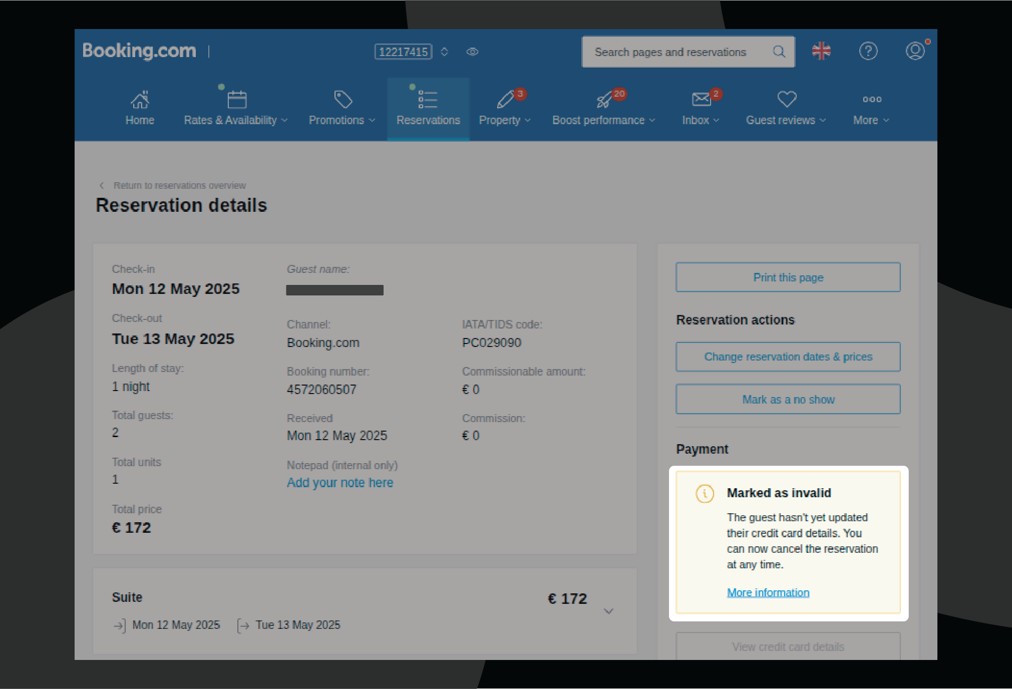Open the More options dropdown
The height and width of the screenshot is (689, 1012).
pyautogui.click(x=870, y=120)
